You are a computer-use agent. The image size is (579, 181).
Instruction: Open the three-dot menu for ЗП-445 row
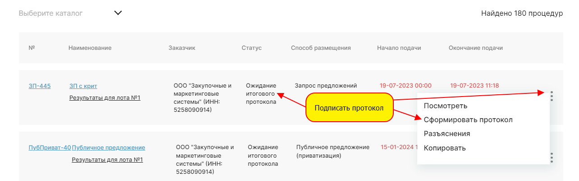tap(552, 96)
